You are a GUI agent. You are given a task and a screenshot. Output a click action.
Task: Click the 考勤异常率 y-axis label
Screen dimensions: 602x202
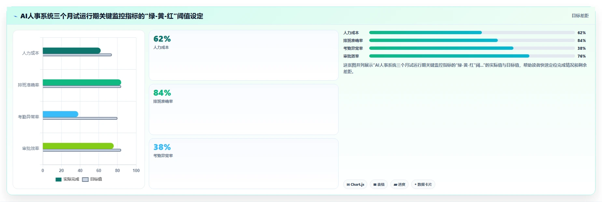(28, 117)
